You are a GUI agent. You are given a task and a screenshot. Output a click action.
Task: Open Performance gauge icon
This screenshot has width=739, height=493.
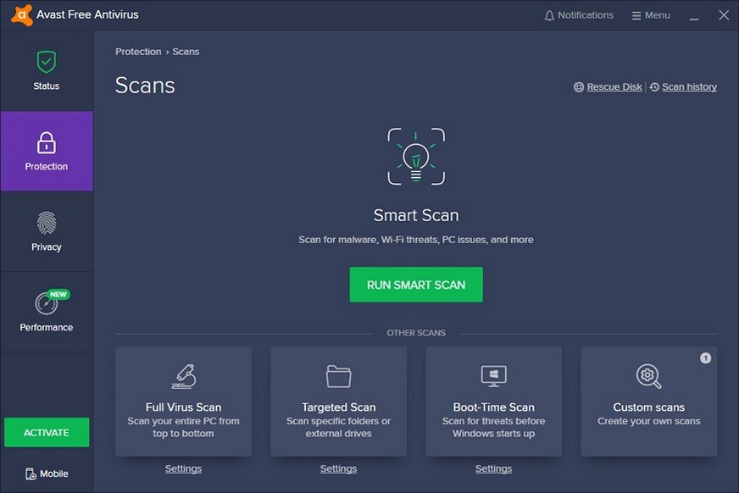point(46,304)
